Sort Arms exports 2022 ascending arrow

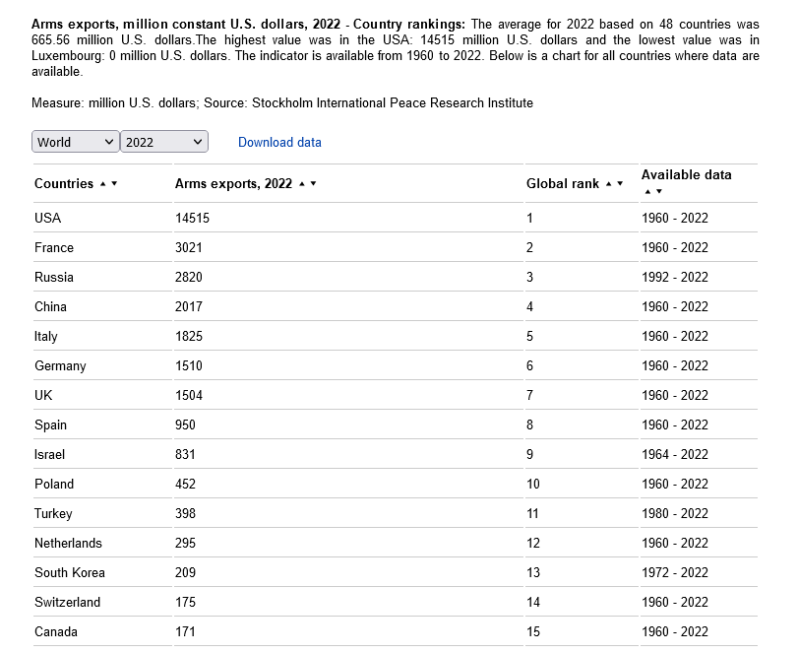coord(302,184)
